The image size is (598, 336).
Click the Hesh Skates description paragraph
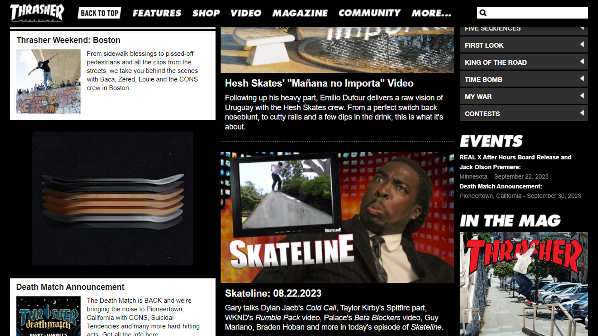click(x=334, y=112)
